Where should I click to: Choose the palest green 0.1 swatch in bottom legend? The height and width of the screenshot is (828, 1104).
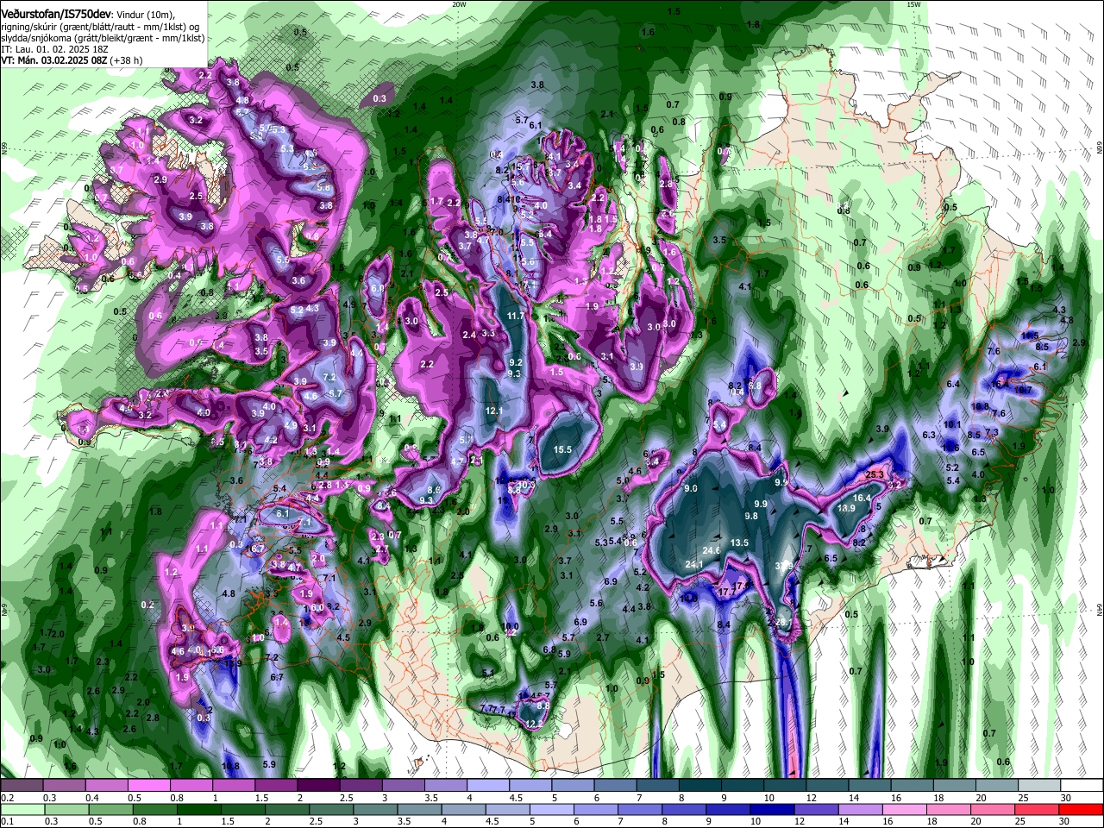[21, 810]
